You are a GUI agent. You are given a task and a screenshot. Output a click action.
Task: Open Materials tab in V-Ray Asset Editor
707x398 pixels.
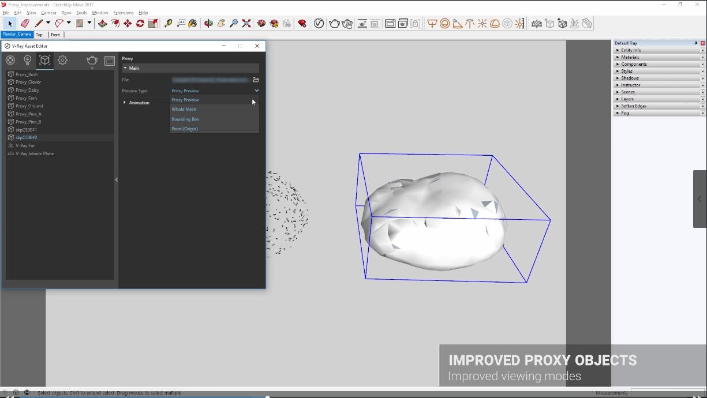pos(10,61)
